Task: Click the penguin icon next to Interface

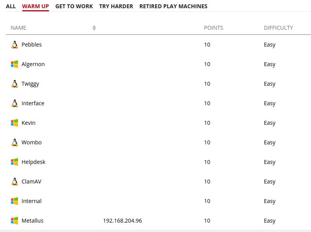Action: [x=14, y=103]
